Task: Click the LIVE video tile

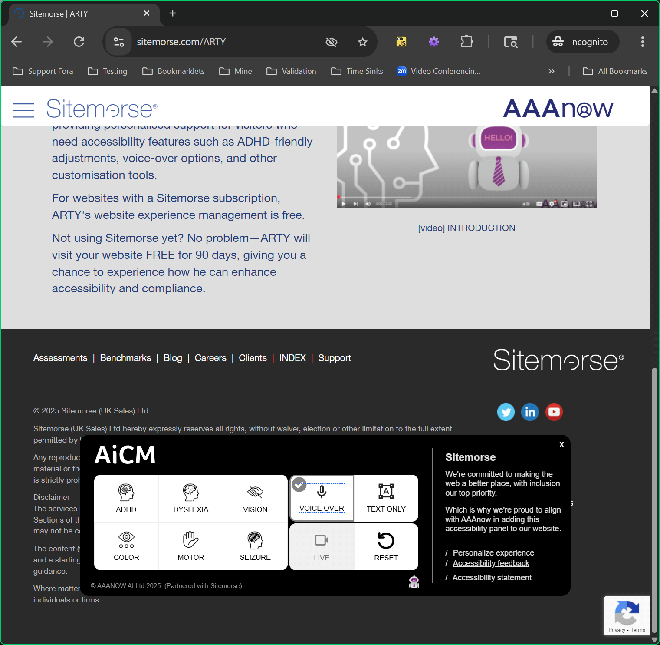Action: pos(322,546)
